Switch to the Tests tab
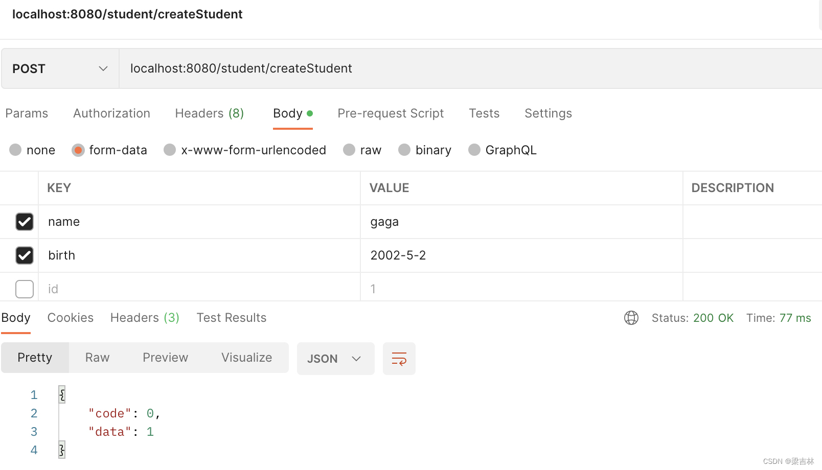Viewport: 822px width, 470px height. point(484,113)
